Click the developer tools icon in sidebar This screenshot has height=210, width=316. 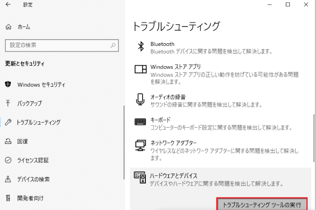click(8, 198)
